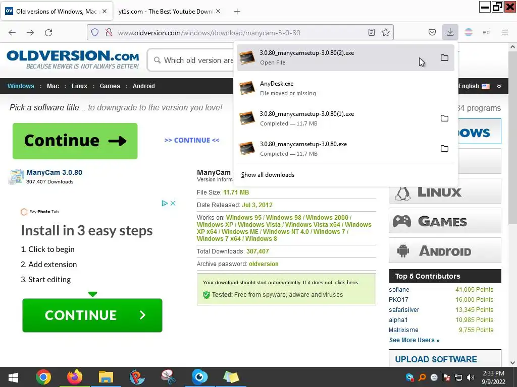Open the Windows navigation menu item
The height and width of the screenshot is (387, 517).
coord(21,86)
